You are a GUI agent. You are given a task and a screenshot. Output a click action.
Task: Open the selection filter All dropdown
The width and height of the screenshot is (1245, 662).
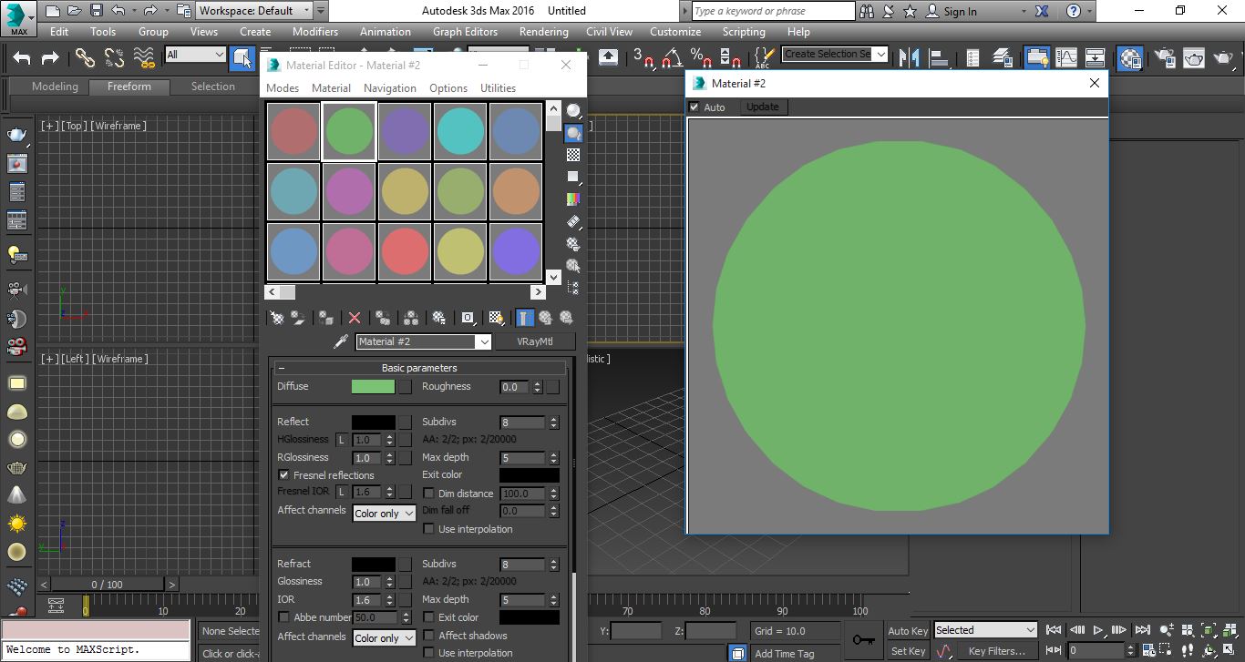point(195,55)
